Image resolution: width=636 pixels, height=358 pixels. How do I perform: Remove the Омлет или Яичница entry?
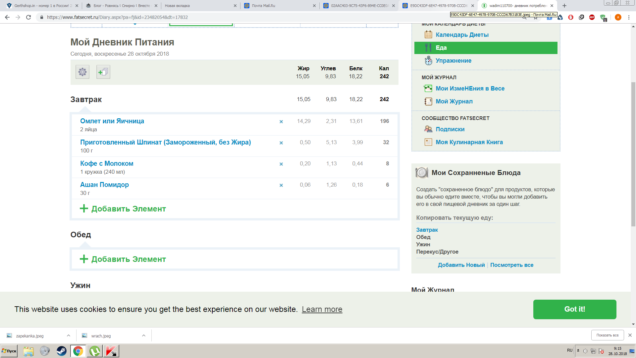click(281, 122)
